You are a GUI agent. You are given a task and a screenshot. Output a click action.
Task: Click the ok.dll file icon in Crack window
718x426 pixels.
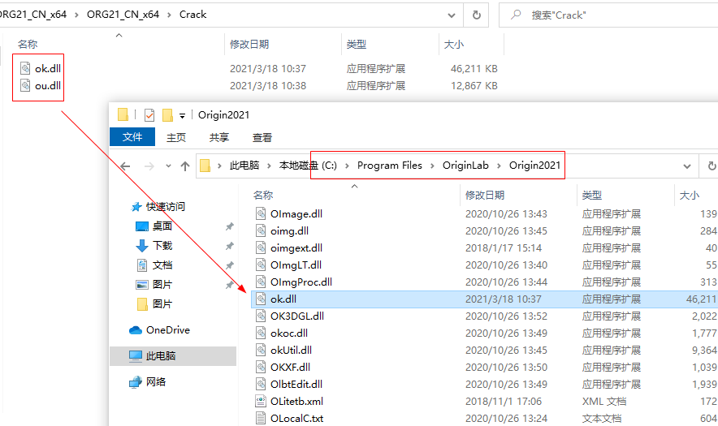[x=25, y=68]
